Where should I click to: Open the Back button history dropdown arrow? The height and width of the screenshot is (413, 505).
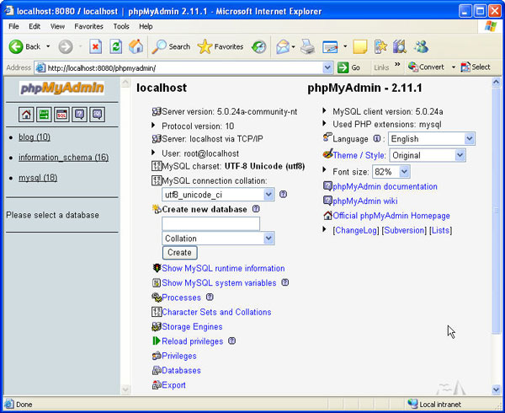tap(48, 46)
